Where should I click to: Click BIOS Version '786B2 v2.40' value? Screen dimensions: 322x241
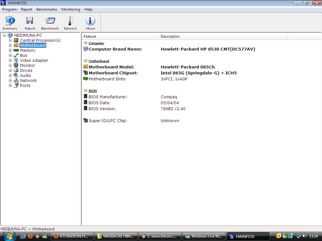point(173,109)
